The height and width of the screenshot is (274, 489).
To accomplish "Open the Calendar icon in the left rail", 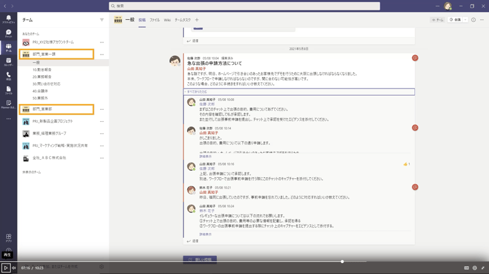I will click(x=8, y=62).
